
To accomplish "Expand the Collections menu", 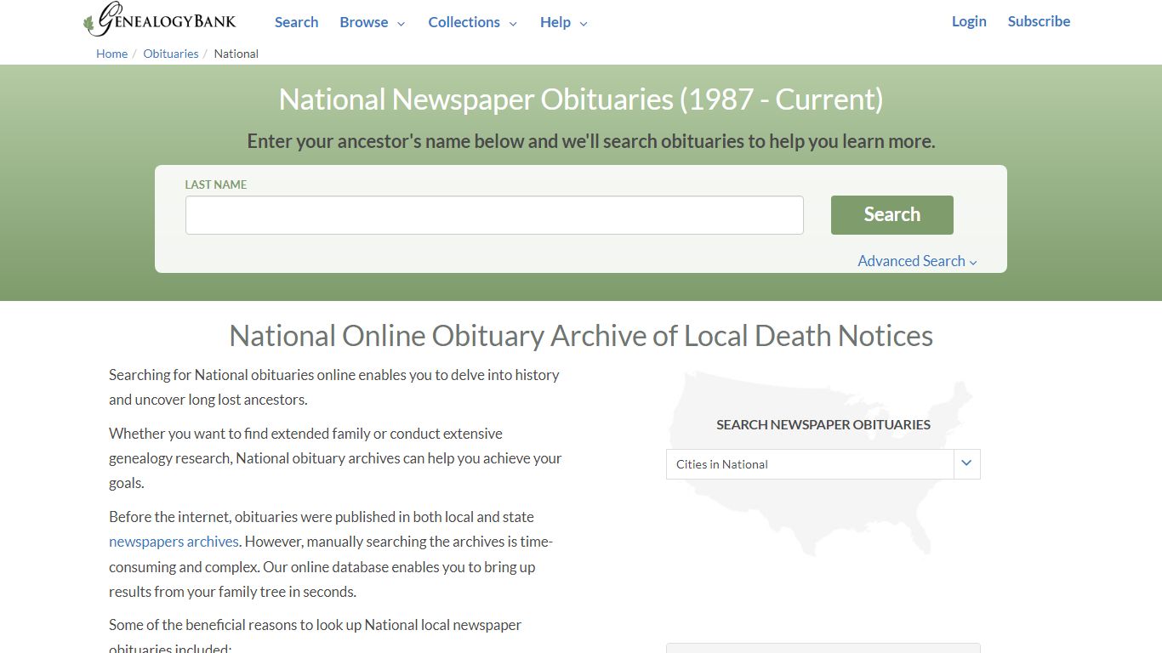I will coord(472,22).
